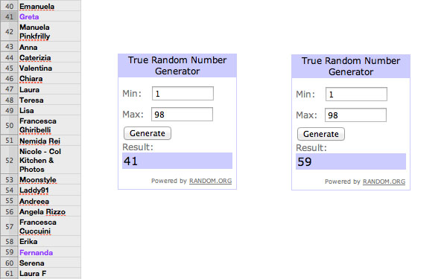Focus the Max field in left generator
Viewport: 447px width, 279px height.
[183, 114]
